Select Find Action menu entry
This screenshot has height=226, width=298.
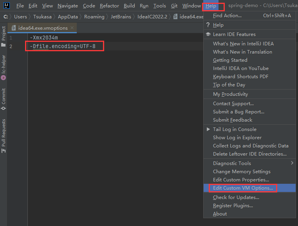click(x=249, y=16)
